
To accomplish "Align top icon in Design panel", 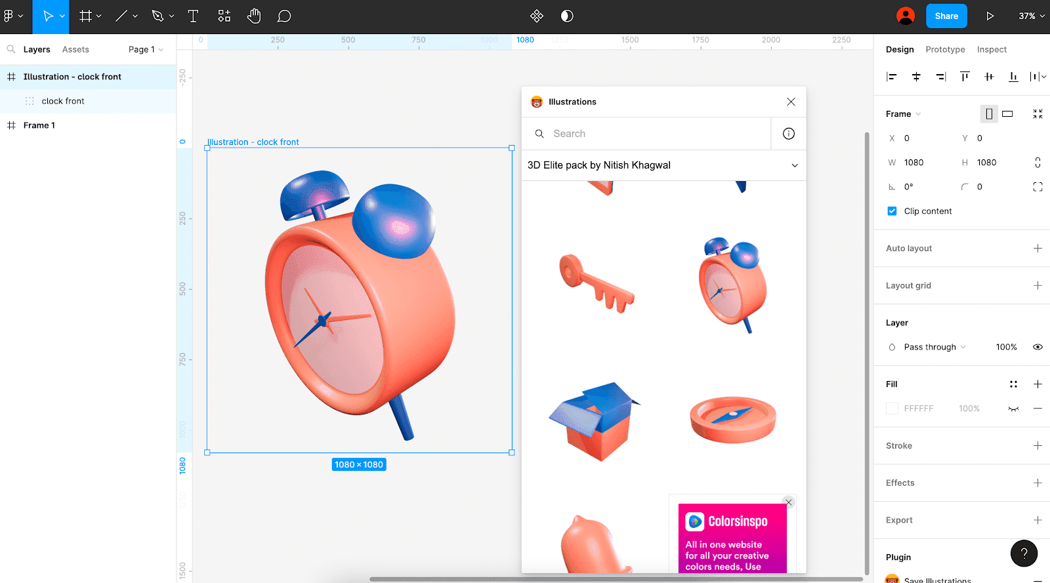I will click(x=965, y=77).
